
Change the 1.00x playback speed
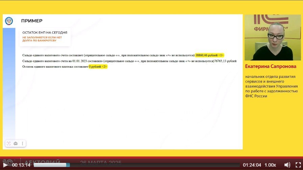coord(270,165)
